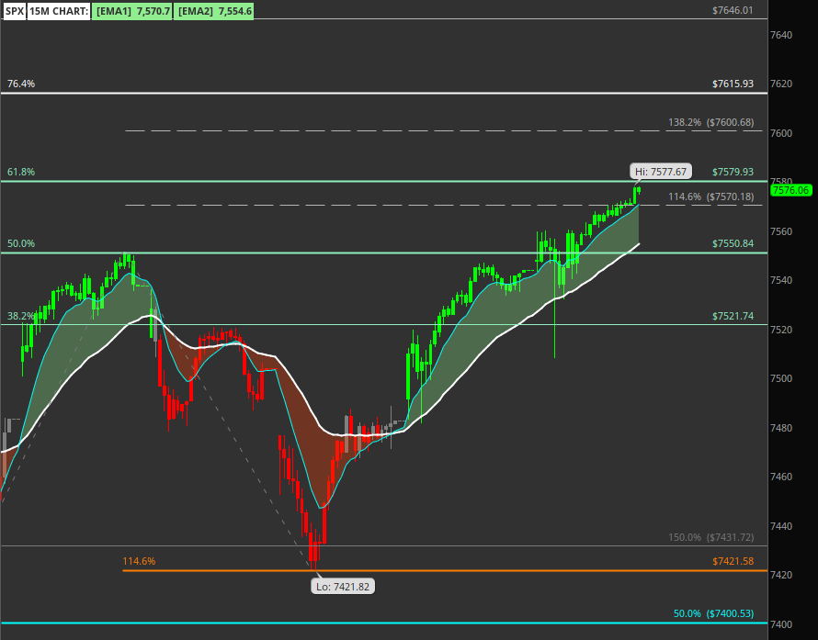This screenshot has width=818, height=640.
Task: Select the 138.2% ($7600.68) extension label
Action: click(711, 122)
